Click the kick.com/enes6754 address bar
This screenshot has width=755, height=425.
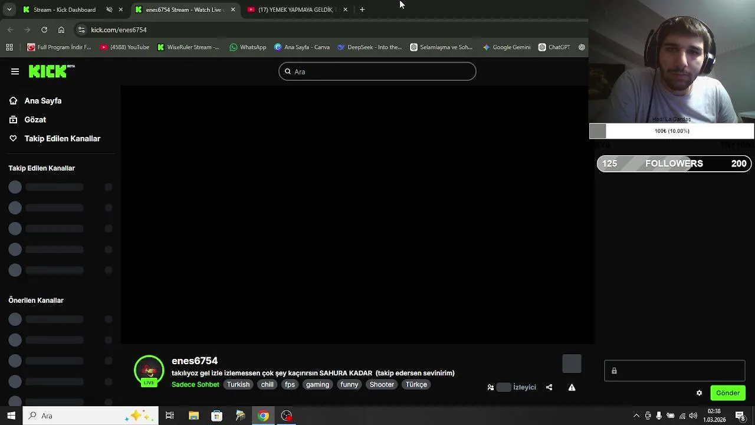pyautogui.click(x=330, y=30)
